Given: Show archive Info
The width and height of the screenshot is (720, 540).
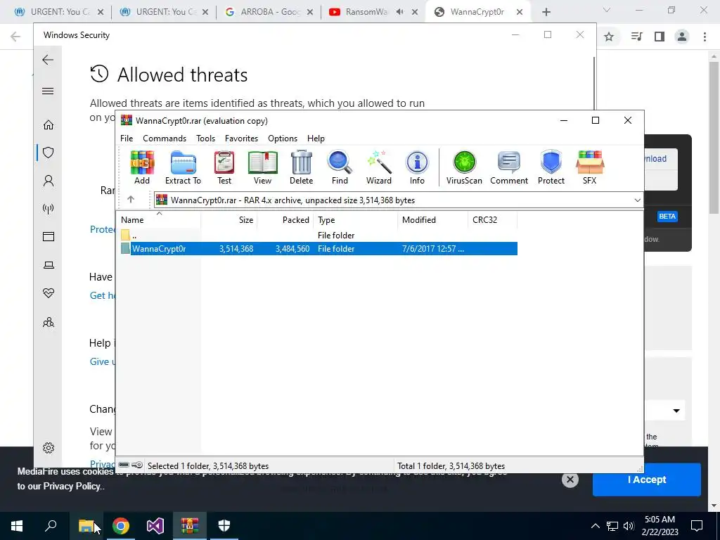Looking at the screenshot, I should click(417, 167).
